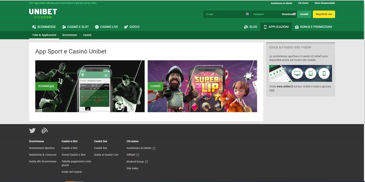Open BLOG menu item
The width and height of the screenshot is (365, 182).
251,27
